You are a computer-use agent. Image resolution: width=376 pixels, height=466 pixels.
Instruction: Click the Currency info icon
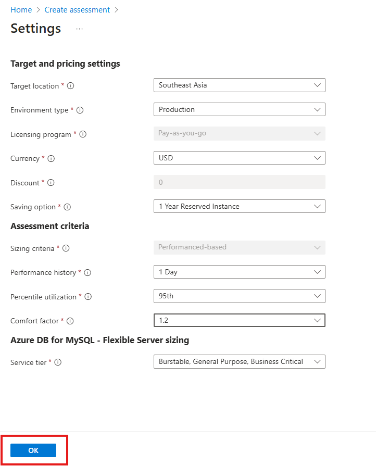tap(52, 158)
